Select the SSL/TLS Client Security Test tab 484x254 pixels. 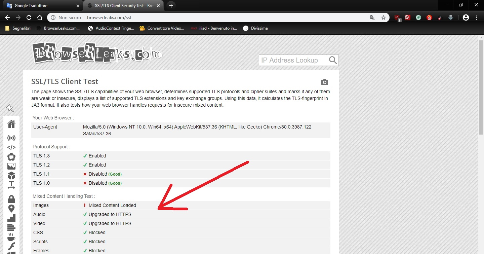(123, 6)
